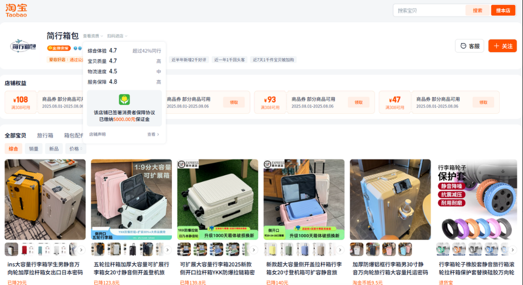Click the chevron next to 查看 in 店铺声明
The image size is (523, 285).
[x=158, y=134]
